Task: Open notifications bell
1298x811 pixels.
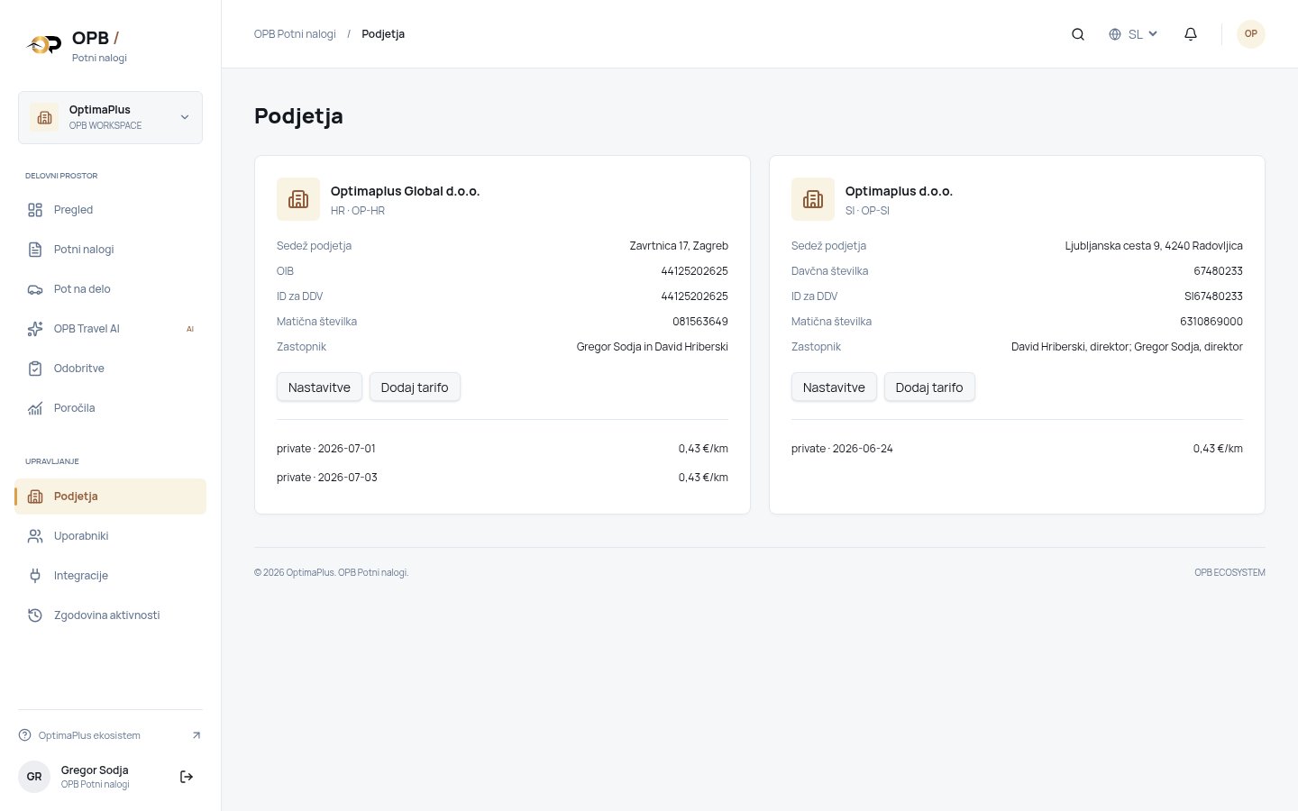Action: pos(1191,34)
